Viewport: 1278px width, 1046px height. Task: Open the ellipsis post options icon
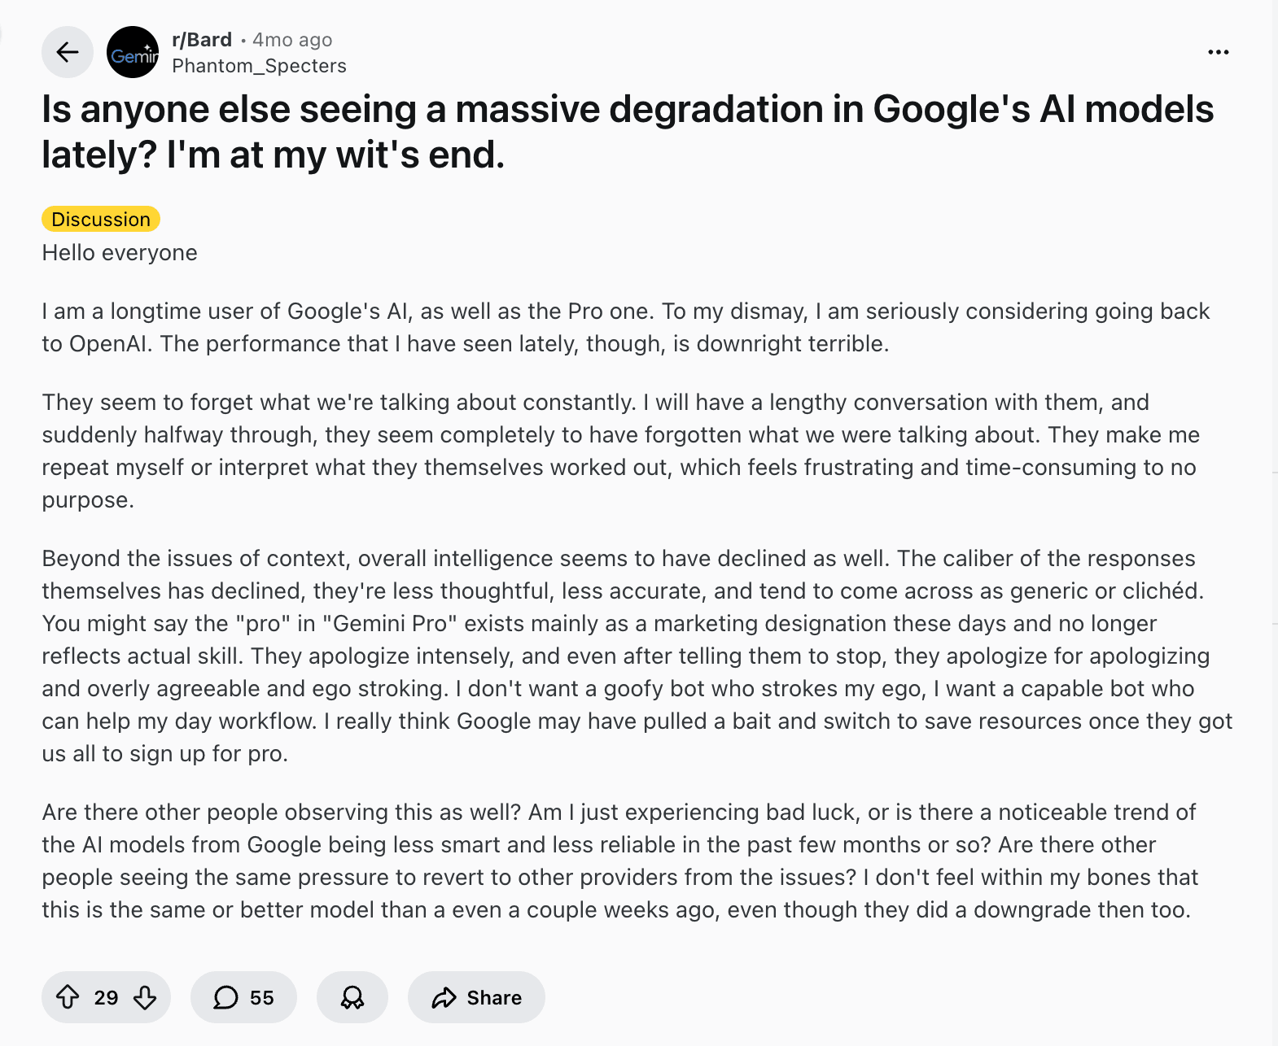pyautogui.click(x=1219, y=51)
